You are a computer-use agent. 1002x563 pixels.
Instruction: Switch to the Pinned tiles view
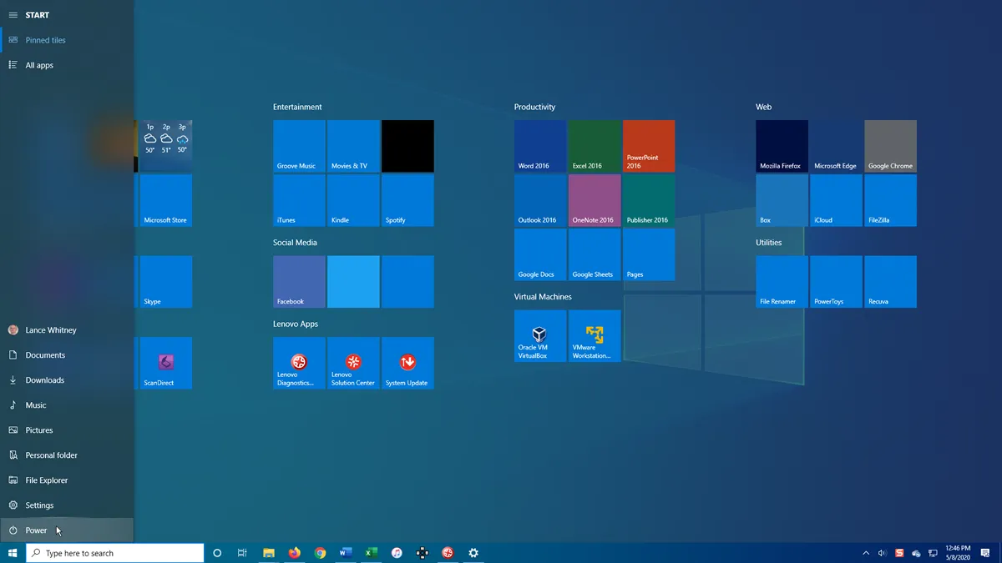[67, 40]
